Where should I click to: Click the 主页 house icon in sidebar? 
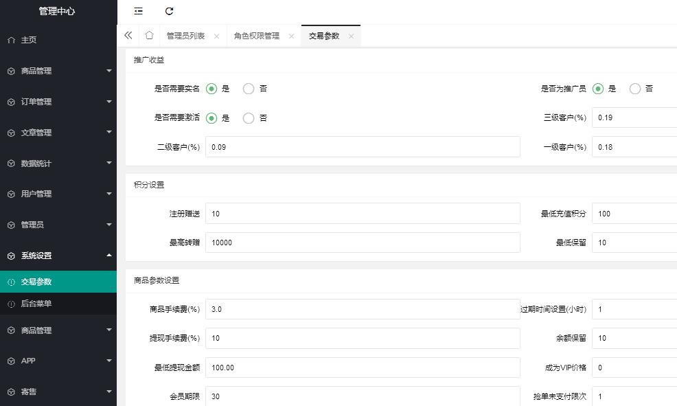(11, 40)
